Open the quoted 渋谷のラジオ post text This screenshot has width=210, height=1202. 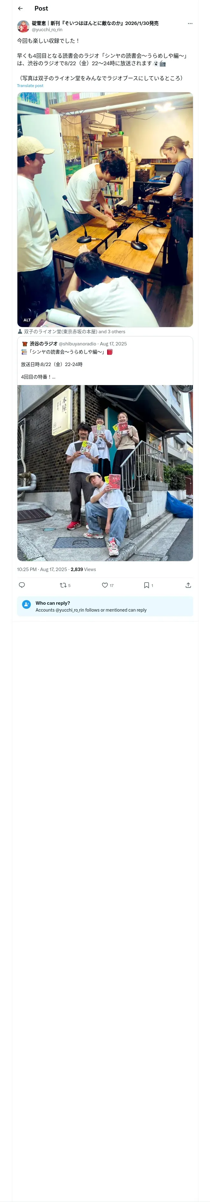[105, 361]
